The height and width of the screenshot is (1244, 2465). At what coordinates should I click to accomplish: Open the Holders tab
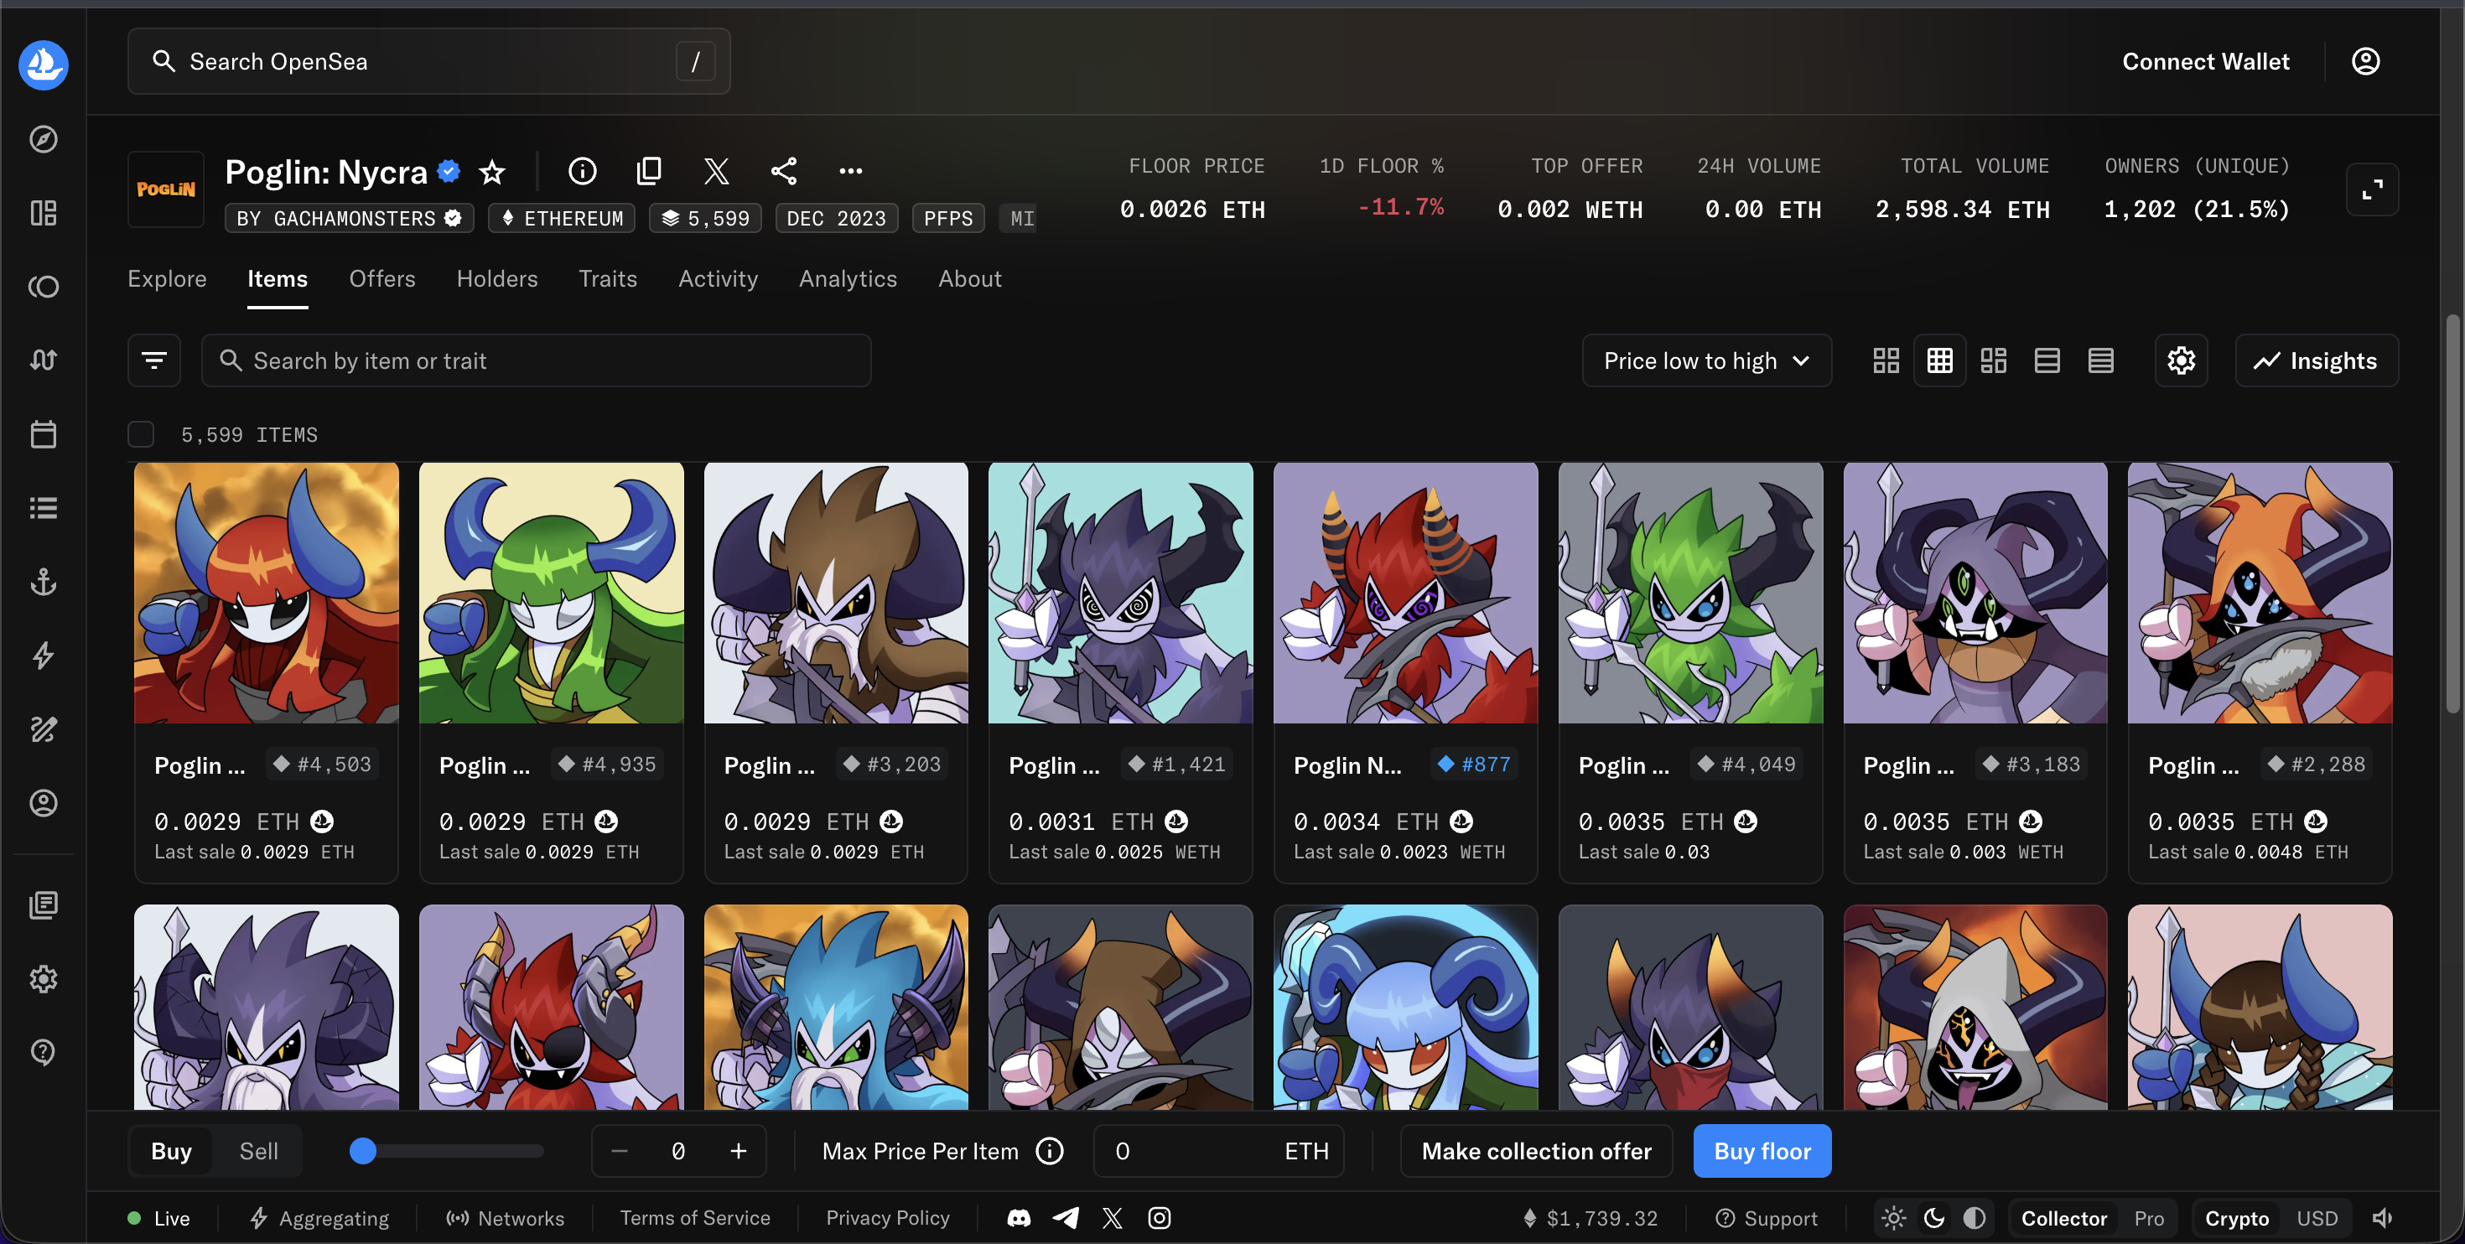coord(496,278)
